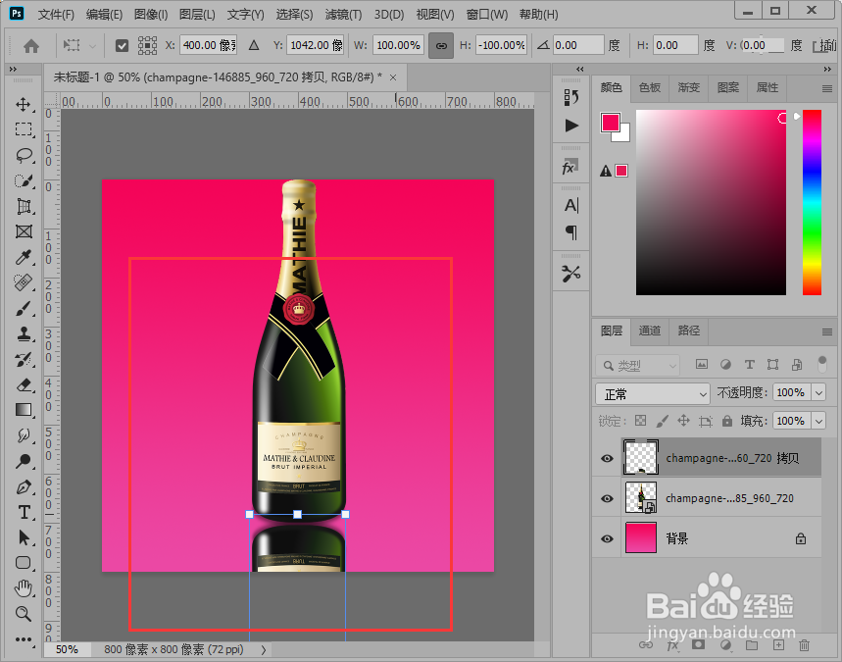842x662 pixels.
Task: Select the Quick Selection tool
Action: click(x=24, y=181)
